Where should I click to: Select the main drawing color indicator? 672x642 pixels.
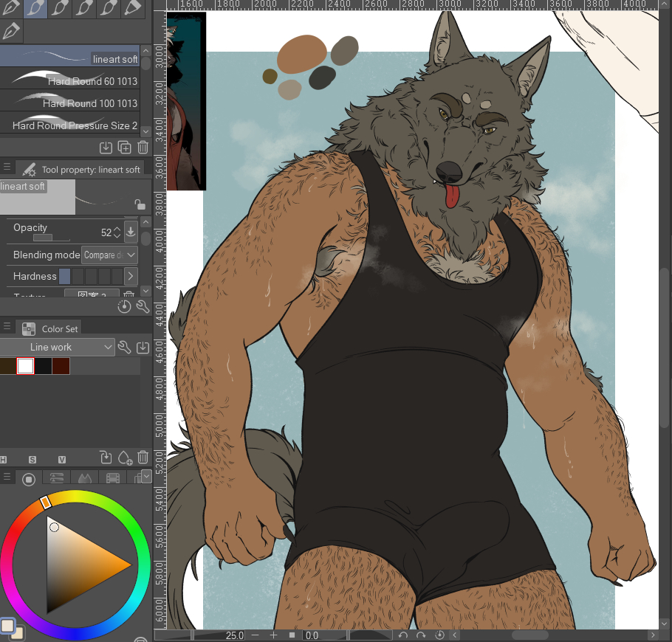pyautogui.click(x=8, y=626)
